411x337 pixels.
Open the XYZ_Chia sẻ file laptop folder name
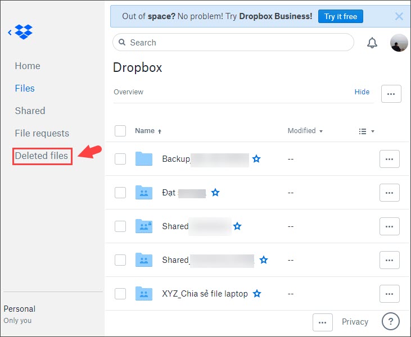tap(205, 294)
